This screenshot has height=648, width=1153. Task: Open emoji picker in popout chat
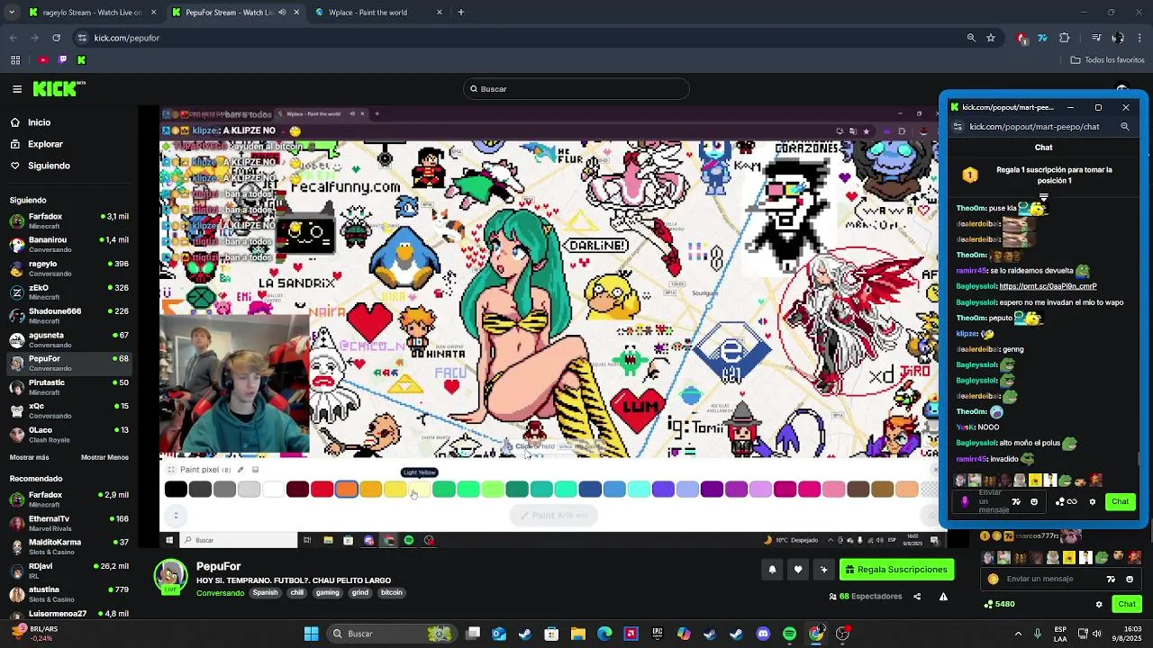point(1034,501)
